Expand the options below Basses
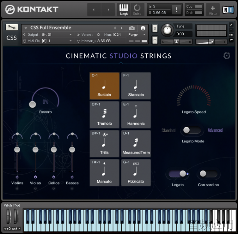The height and width of the screenshot is (234, 238). (x=72, y=189)
